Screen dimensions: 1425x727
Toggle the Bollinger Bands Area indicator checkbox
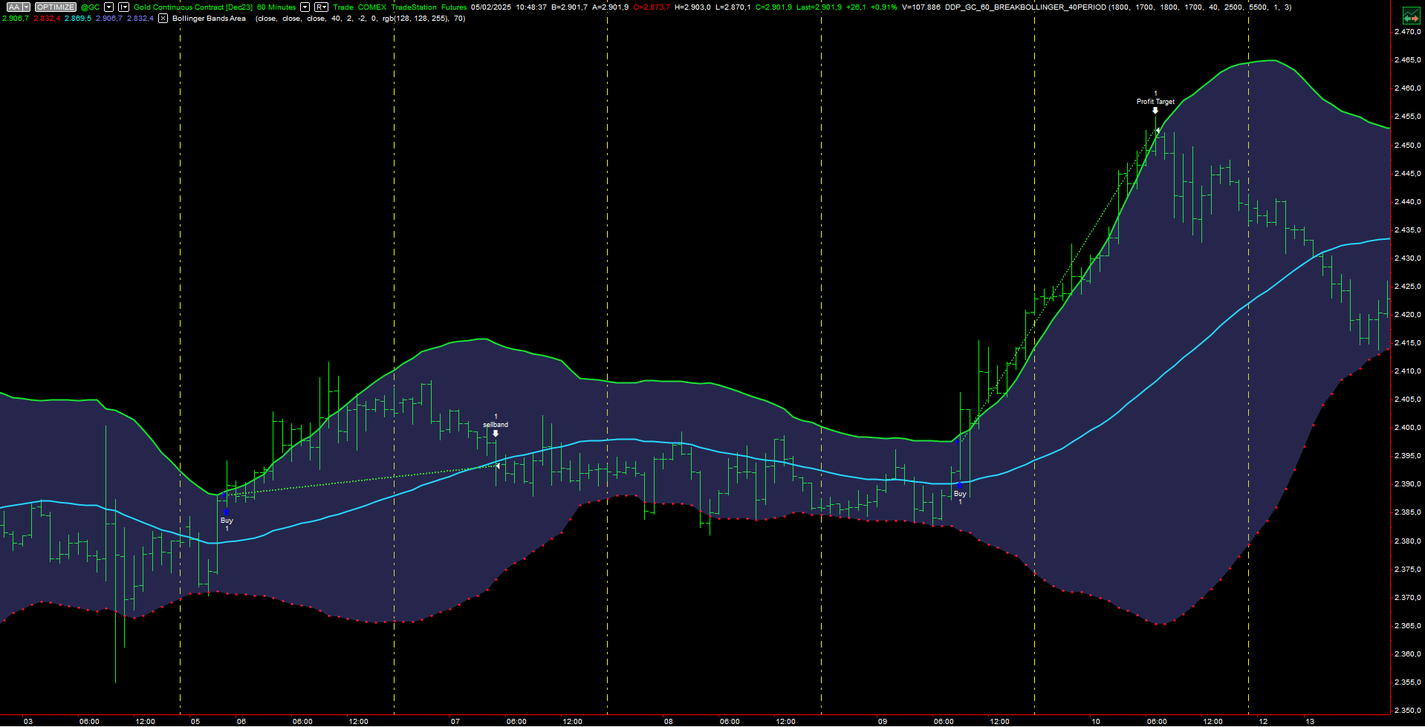163,19
